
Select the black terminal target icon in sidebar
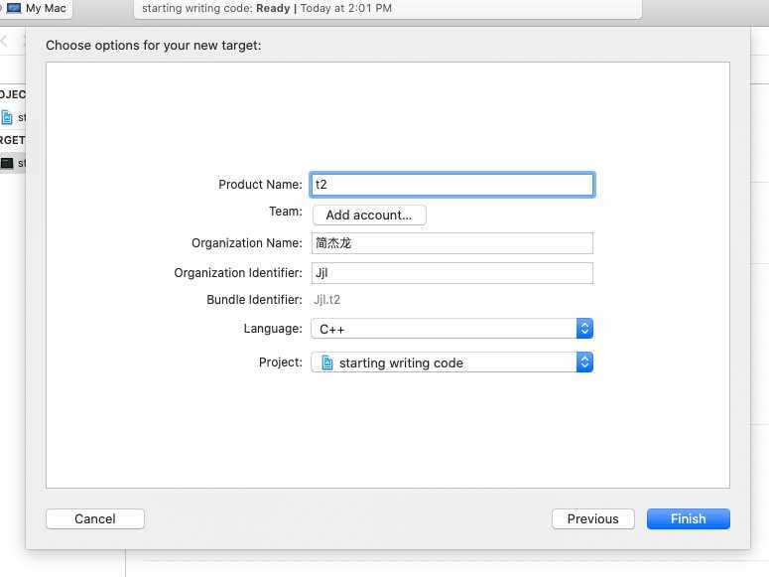tap(7, 163)
